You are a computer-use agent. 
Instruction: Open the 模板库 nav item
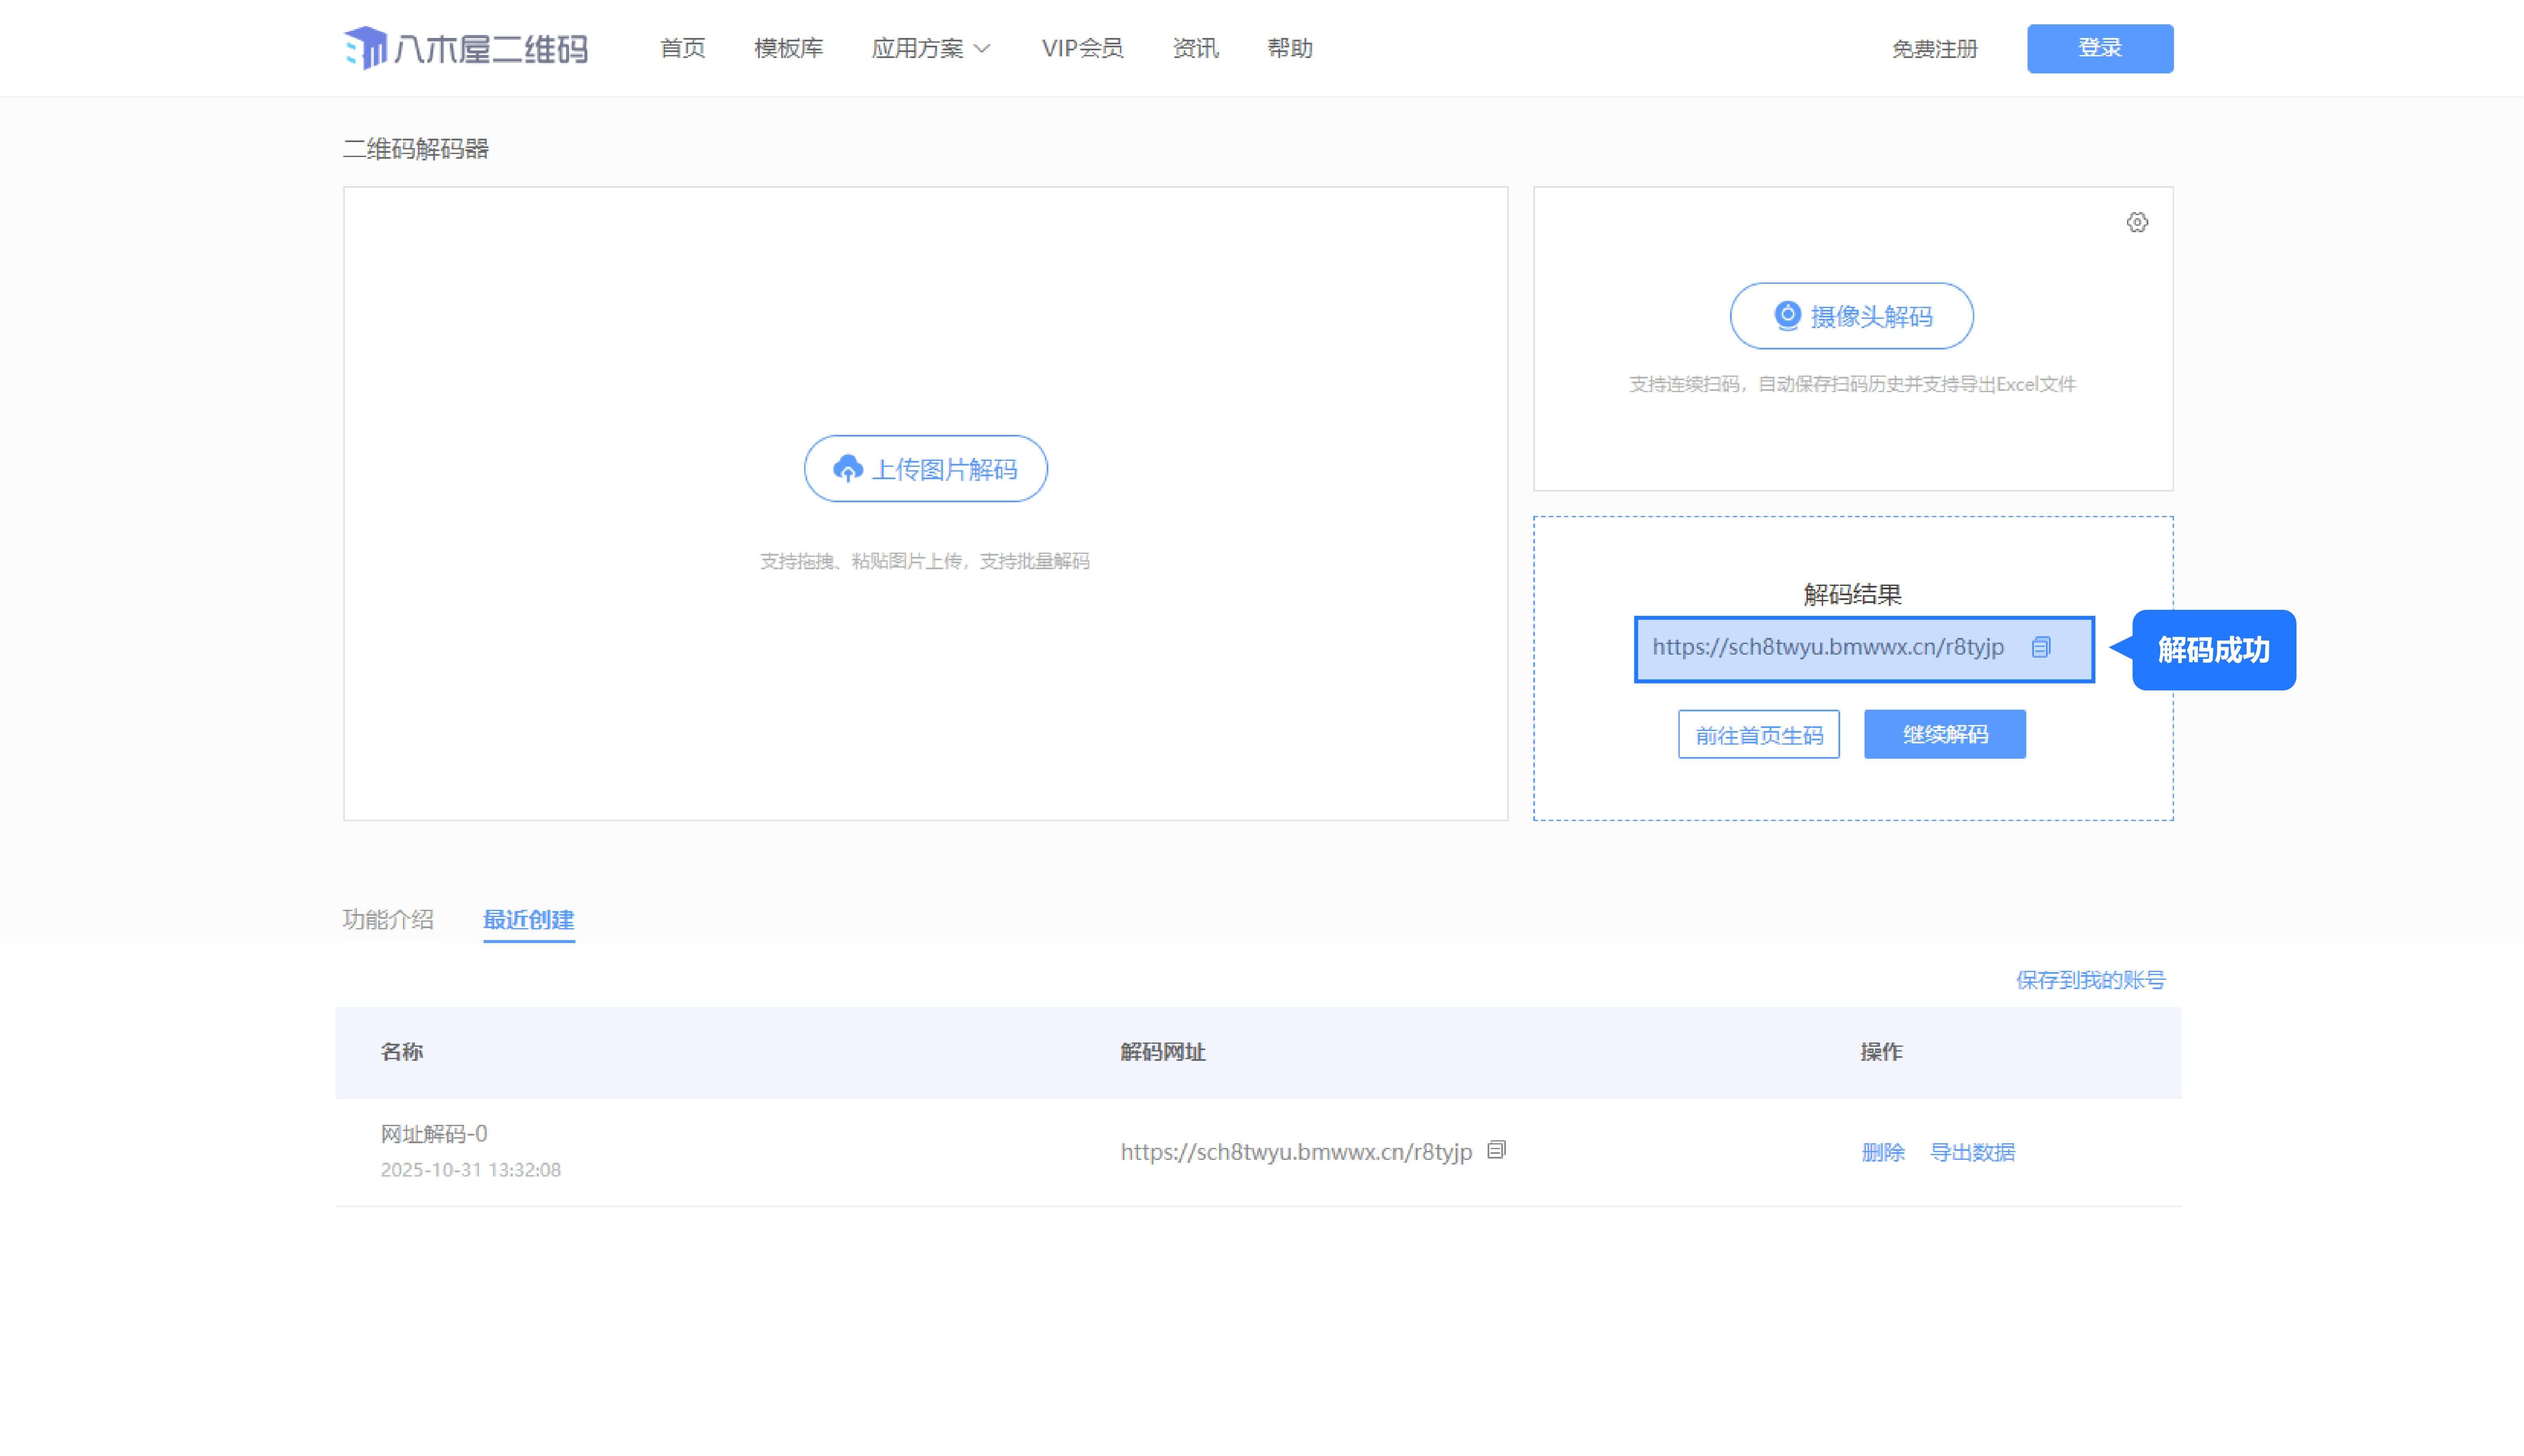pos(788,48)
